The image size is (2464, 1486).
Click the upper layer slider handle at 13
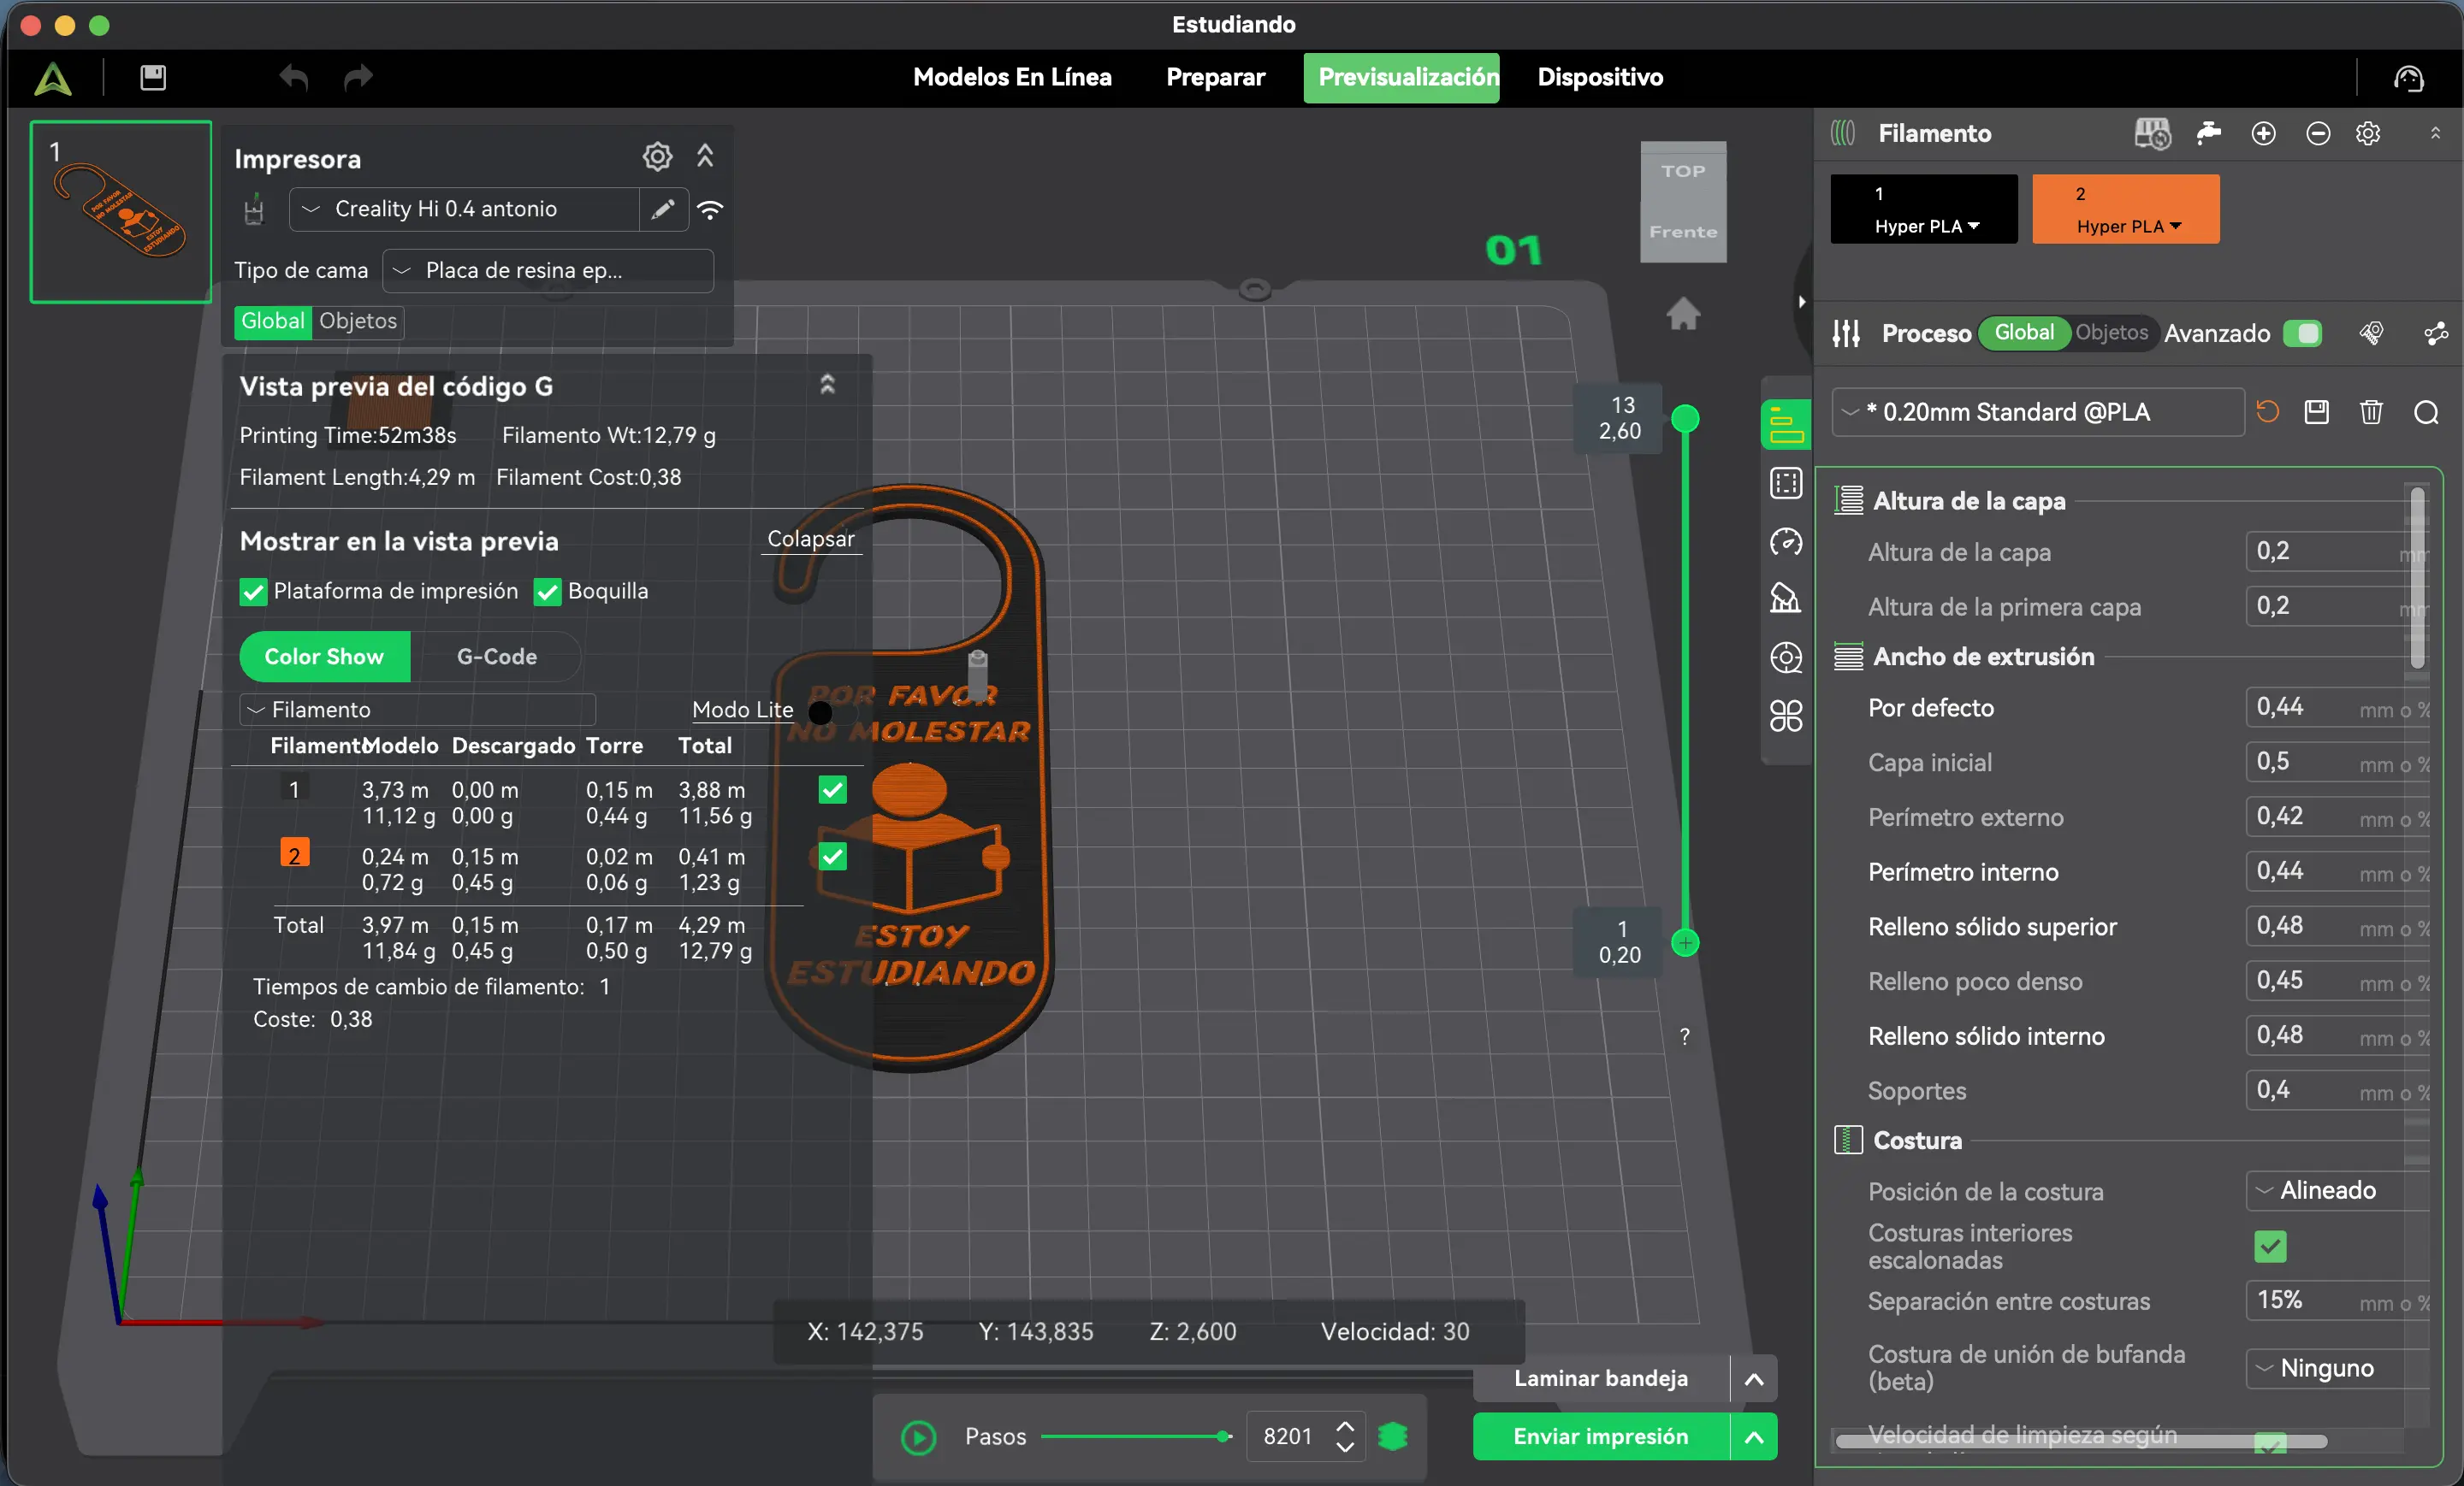tap(1685, 418)
